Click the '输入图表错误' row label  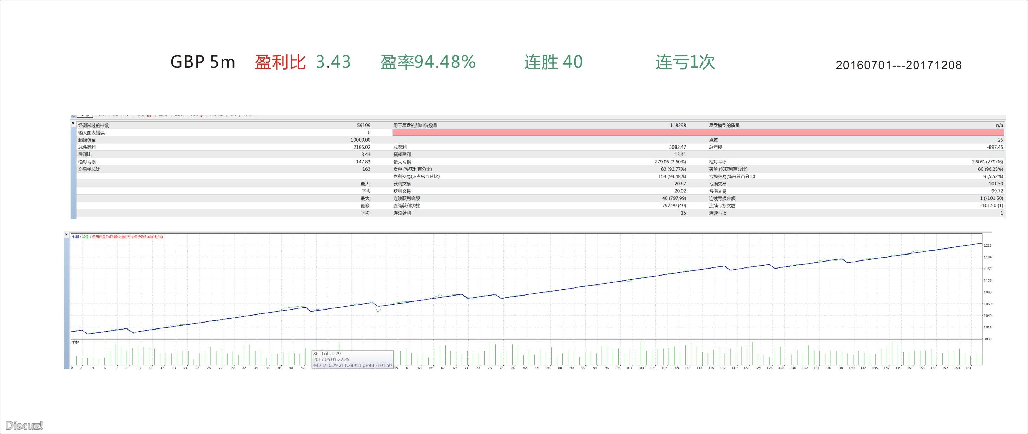pos(91,133)
